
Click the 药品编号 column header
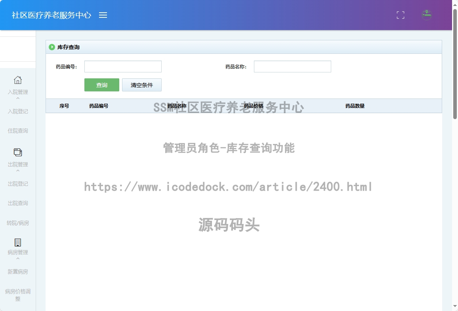[x=99, y=106]
